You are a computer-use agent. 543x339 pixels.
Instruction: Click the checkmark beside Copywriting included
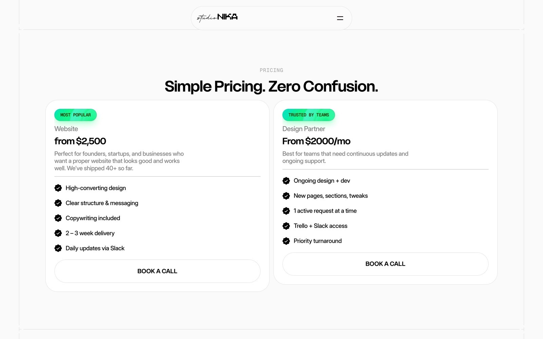pyautogui.click(x=58, y=218)
